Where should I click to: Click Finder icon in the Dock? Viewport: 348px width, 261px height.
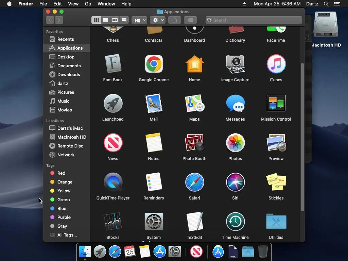(85, 251)
